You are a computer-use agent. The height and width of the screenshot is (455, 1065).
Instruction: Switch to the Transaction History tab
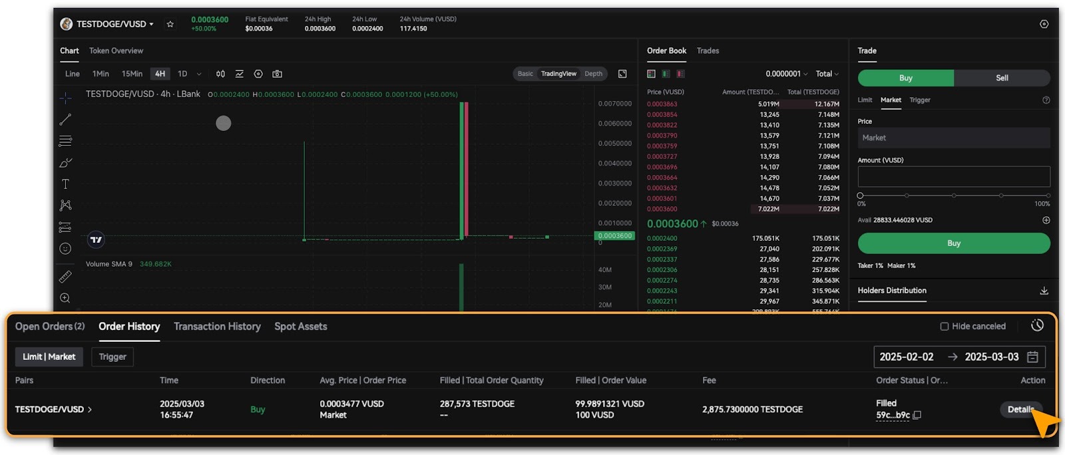click(217, 327)
